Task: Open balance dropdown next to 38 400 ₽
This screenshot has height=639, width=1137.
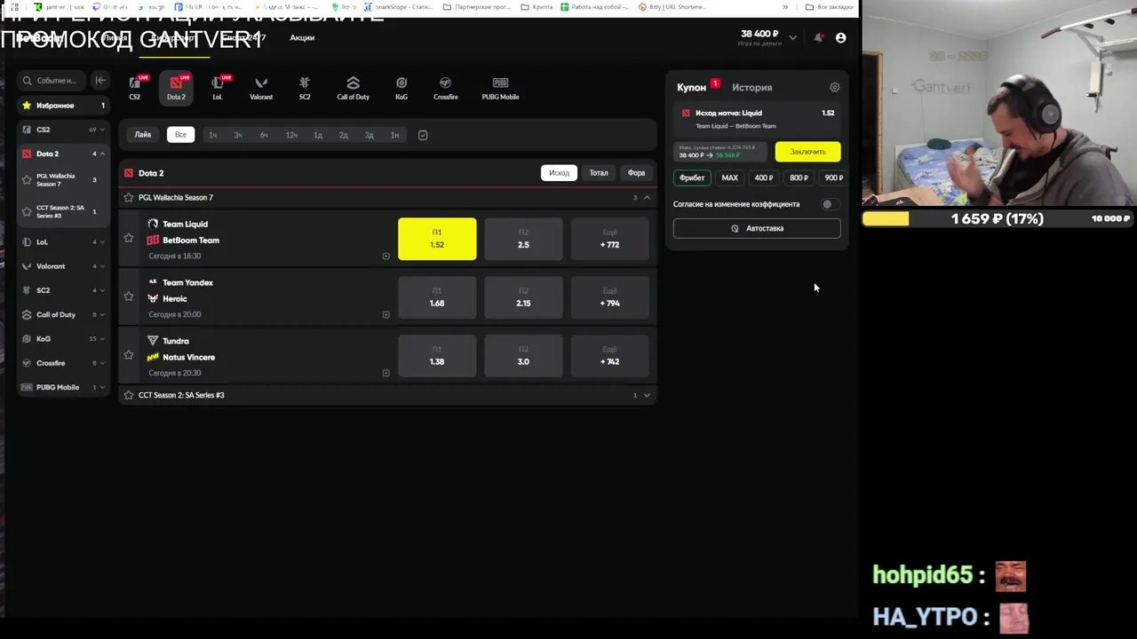Action: [x=792, y=37]
